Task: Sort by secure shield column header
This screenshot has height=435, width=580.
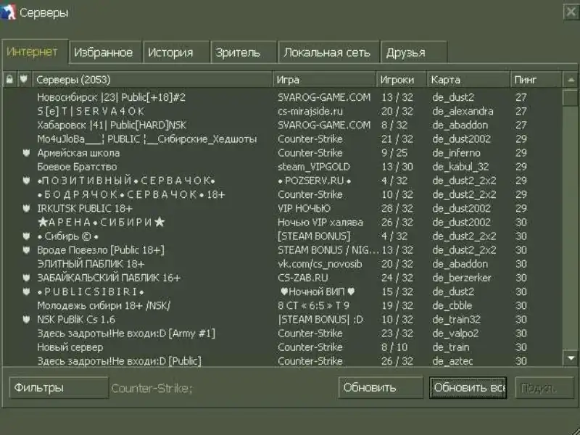Action: (24, 80)
